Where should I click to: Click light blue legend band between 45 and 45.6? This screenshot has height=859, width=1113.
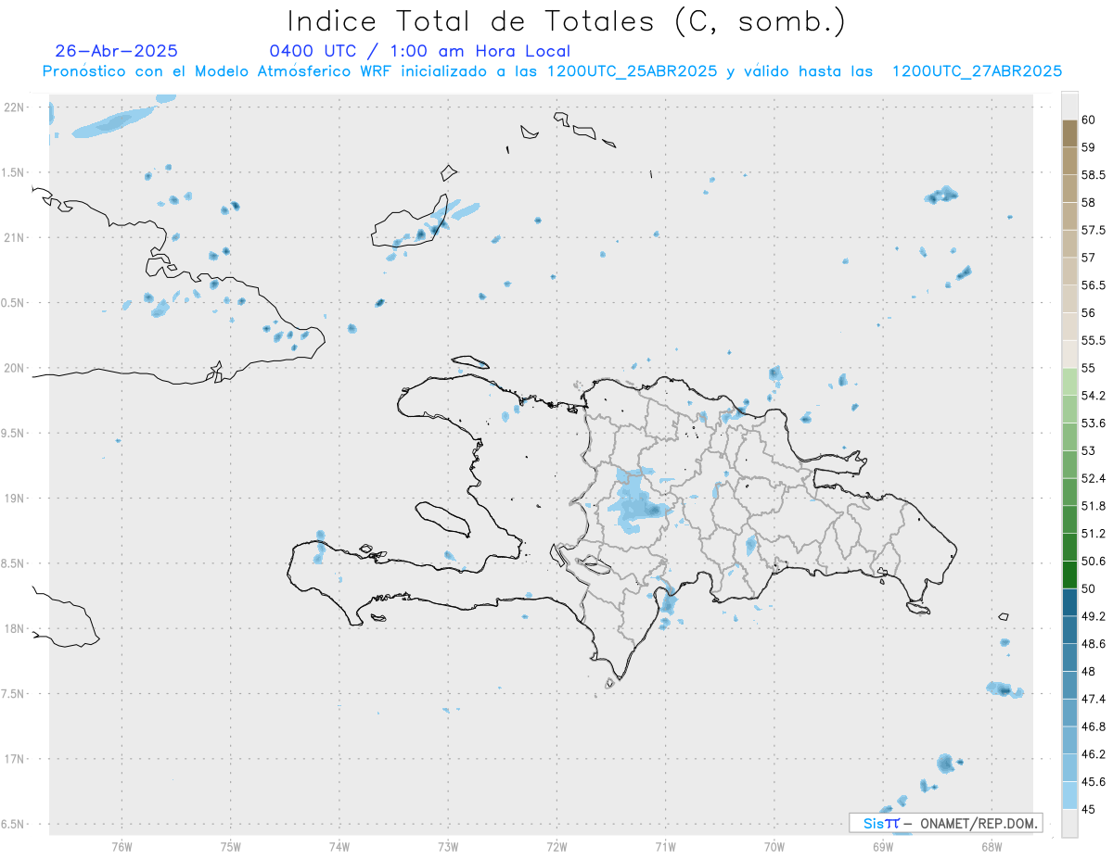(x=1069, y=795)
